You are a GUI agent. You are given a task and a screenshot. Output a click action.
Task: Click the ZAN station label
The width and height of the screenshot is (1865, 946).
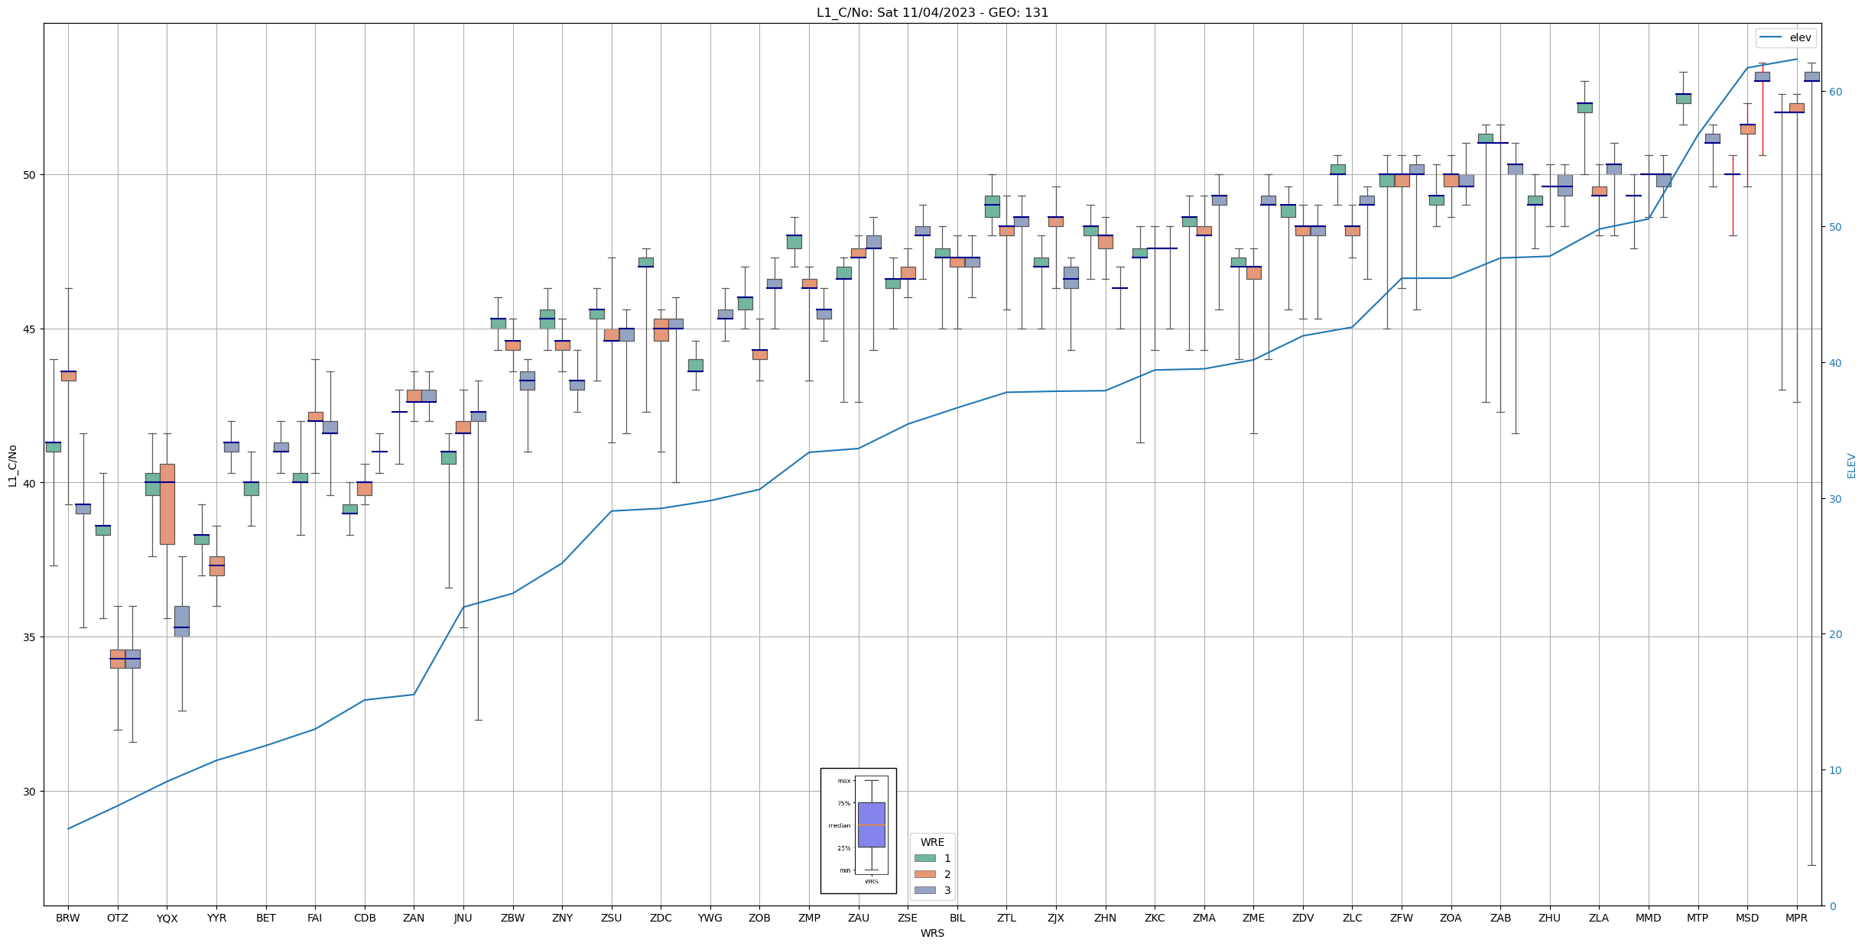[414, 918]
